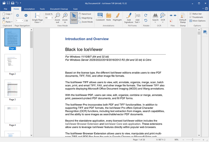The image size is (209, 142).
Task: Open the Add Text dropdown
Action: pos(137,18)
